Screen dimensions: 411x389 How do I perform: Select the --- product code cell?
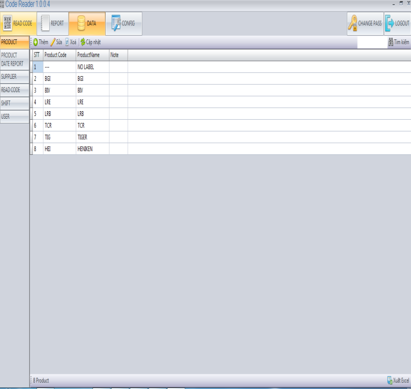pyautogui.click(x=59, y=67)
